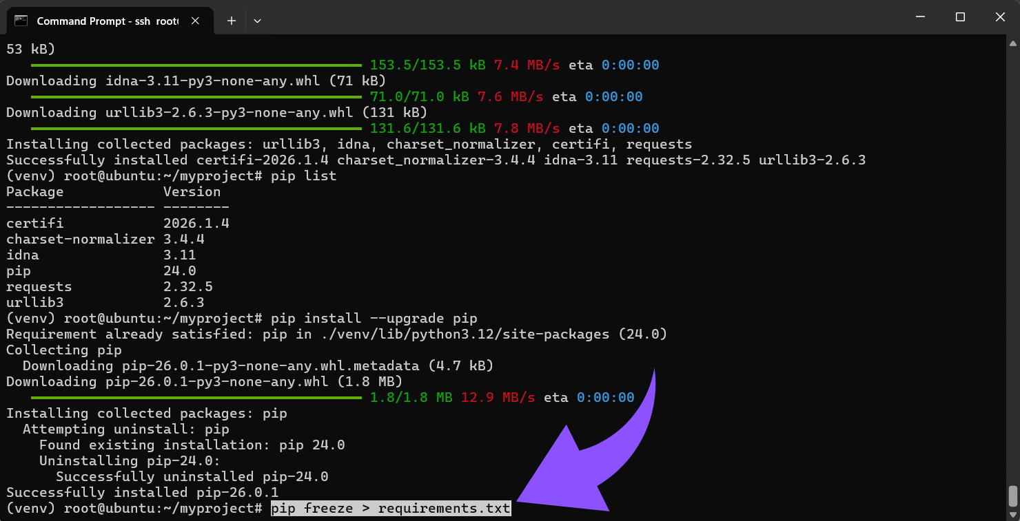Click the "pip list" command text
This screenshot has height=521, width=1020.
303,176
